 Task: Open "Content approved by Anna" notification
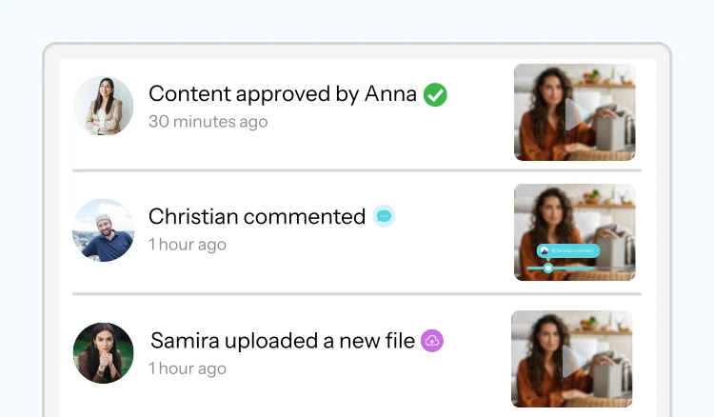pos(283,93)
